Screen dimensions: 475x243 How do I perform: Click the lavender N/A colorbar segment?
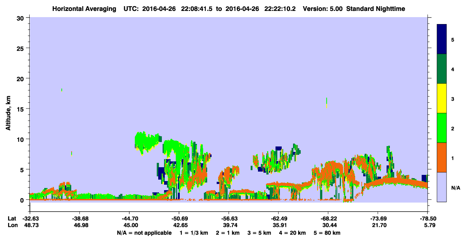pos(442,187)
